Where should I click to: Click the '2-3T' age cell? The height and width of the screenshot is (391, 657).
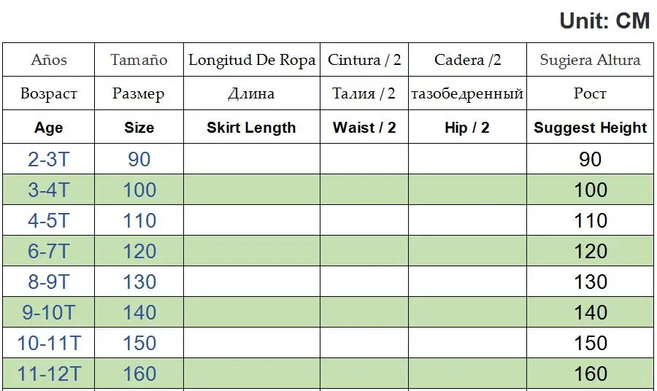click(49, 159)
